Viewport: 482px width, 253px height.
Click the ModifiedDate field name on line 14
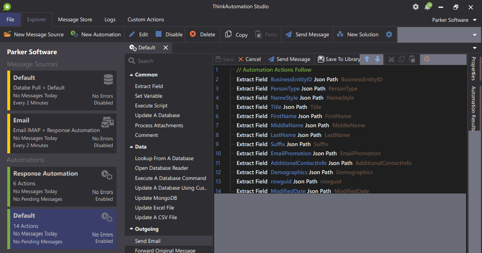coord(288,191)
